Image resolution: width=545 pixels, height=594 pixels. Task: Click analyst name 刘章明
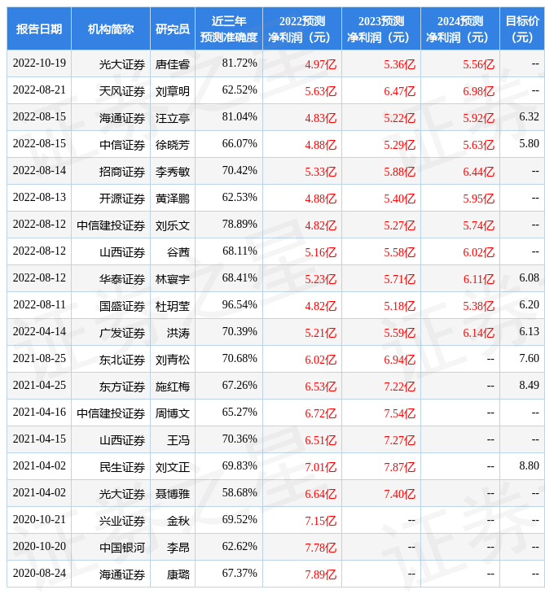(173, 91)
